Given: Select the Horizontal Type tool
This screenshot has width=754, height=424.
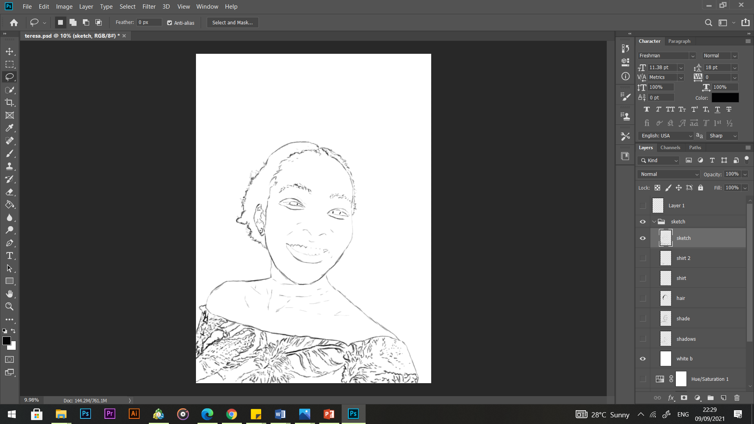Looking at the screenshot, I should 10,256.
